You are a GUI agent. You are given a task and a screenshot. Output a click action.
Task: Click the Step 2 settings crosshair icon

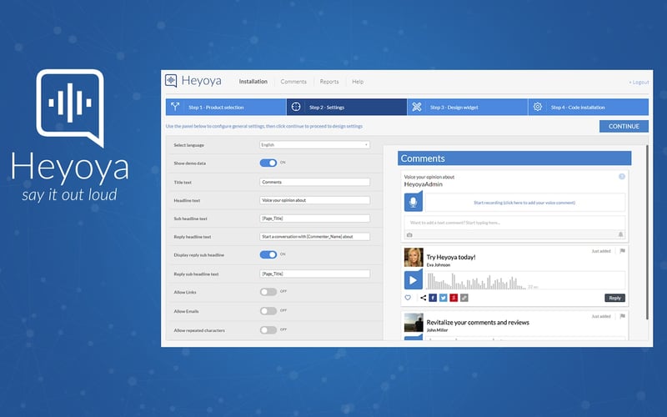[x=296, y=107]
